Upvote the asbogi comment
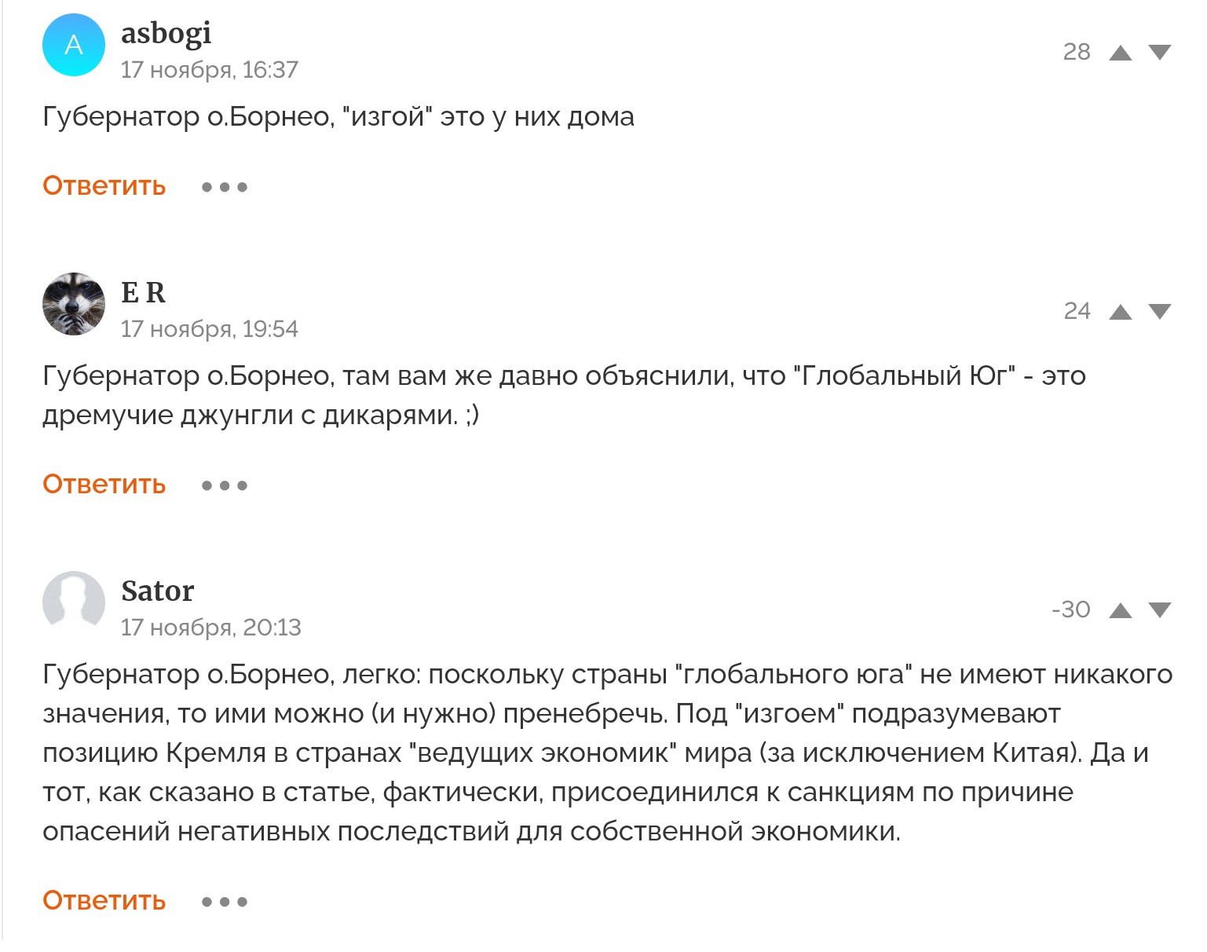The image size is (1207, 952). [x=1120, y=53]
